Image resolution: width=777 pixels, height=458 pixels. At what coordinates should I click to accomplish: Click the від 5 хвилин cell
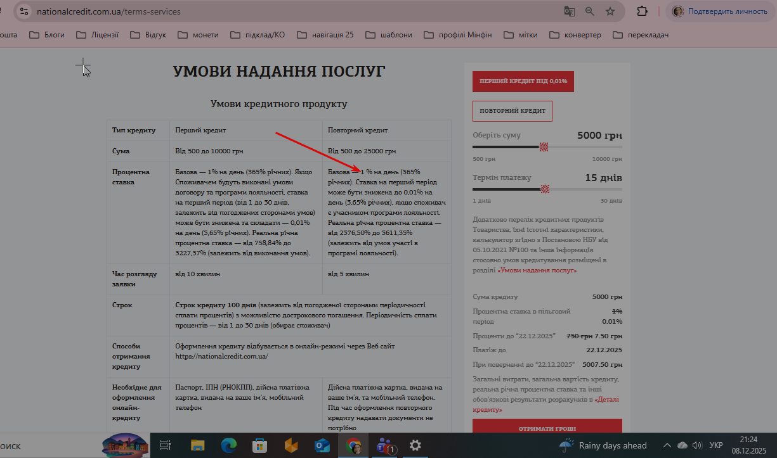pyautogui.click(x=387, y=279)
